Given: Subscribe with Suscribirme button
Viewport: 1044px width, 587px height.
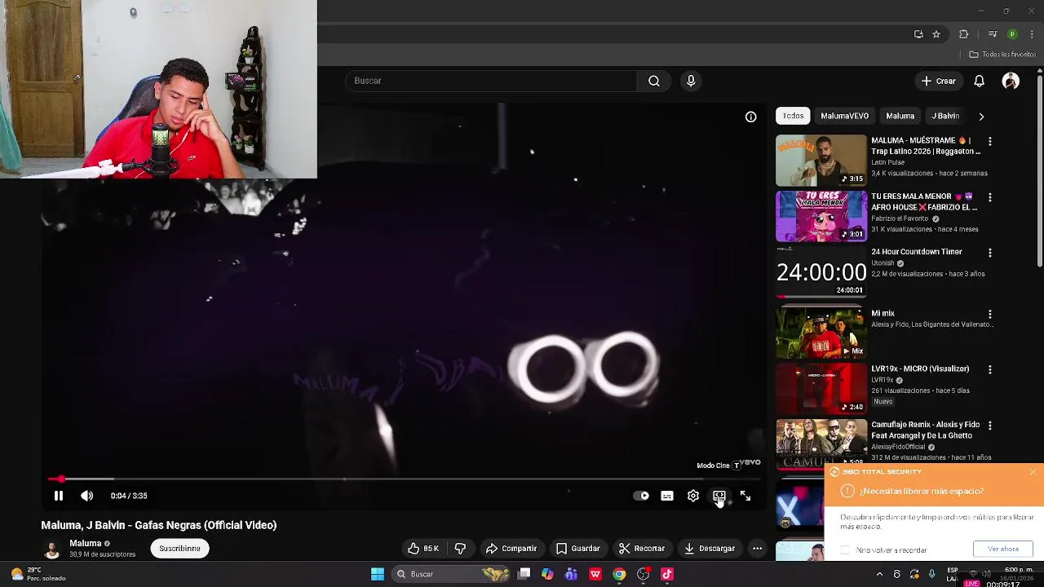Looking at the screenshot, I should pyautogui.click(x=179, y=549).
